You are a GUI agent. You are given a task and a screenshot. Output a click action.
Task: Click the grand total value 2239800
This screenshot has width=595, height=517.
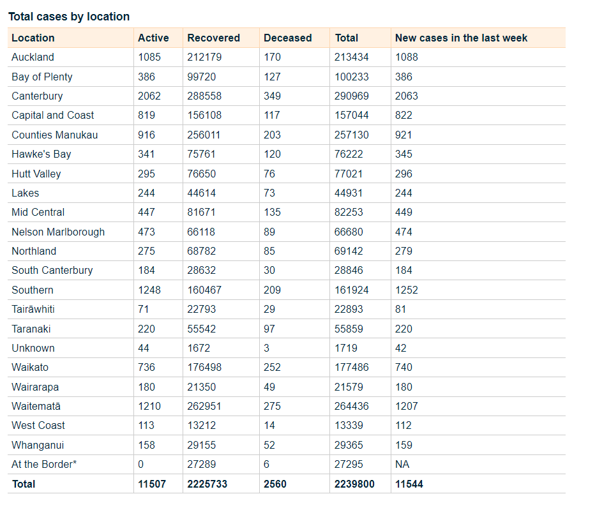(x=354, y=484)
